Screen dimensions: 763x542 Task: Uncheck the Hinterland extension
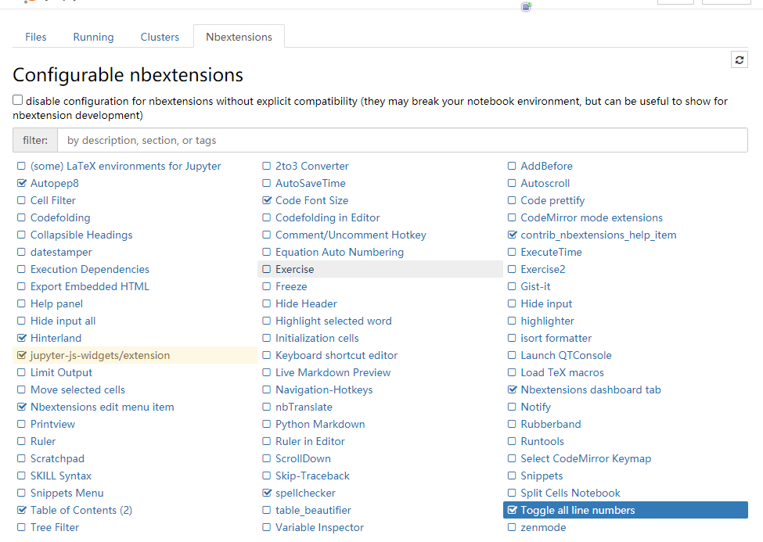click(21, 339)
